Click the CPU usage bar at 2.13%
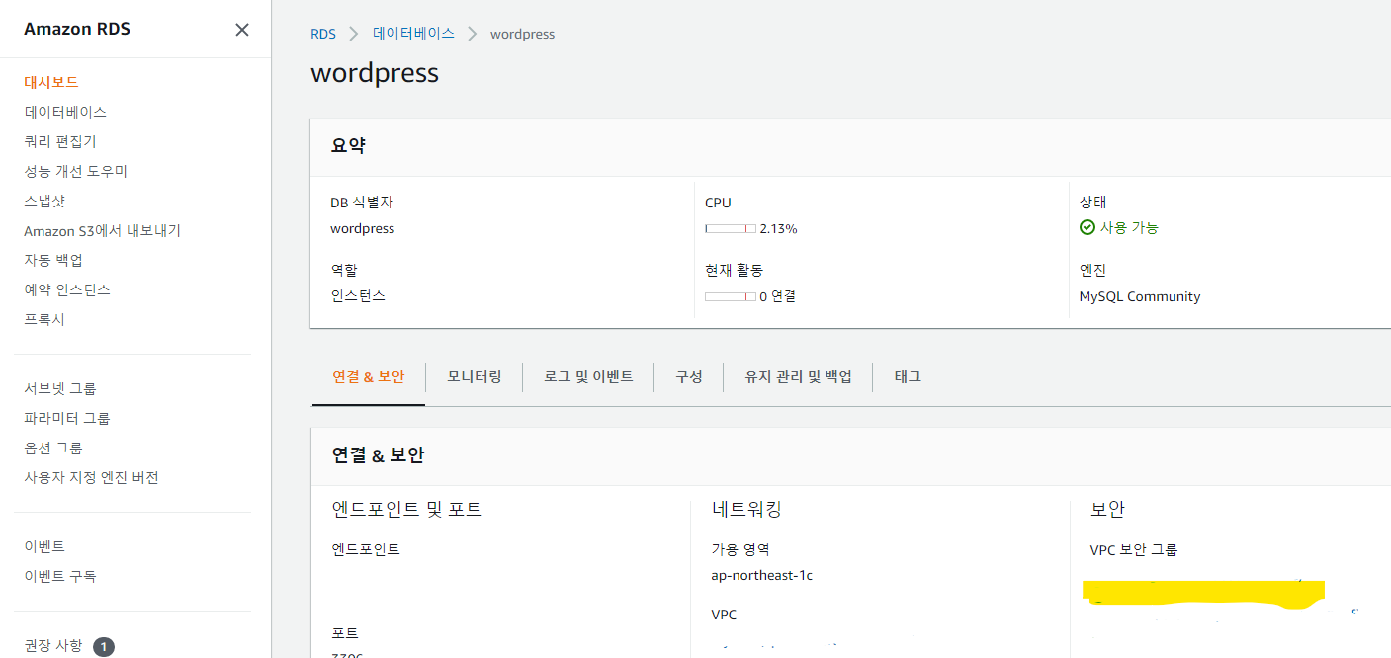Image resolution: width=1391 pixels, height=658 pixels. pyautogui.click(x=731, y=228)
